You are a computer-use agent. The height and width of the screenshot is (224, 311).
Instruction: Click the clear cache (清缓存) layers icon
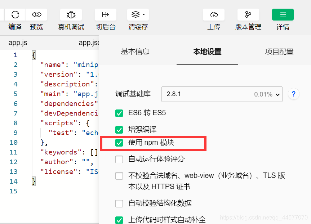pos(135,14)
